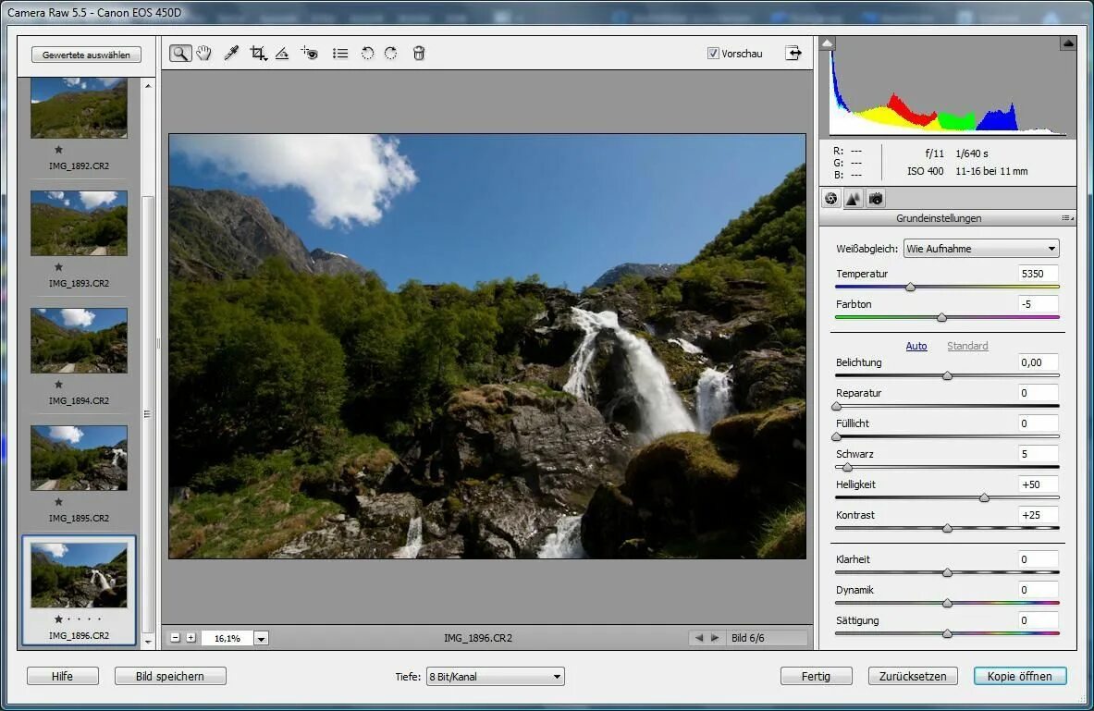Click the Klarheit value field
1094x711 pixels.
pyautogui.click(x=1038, y=559)
